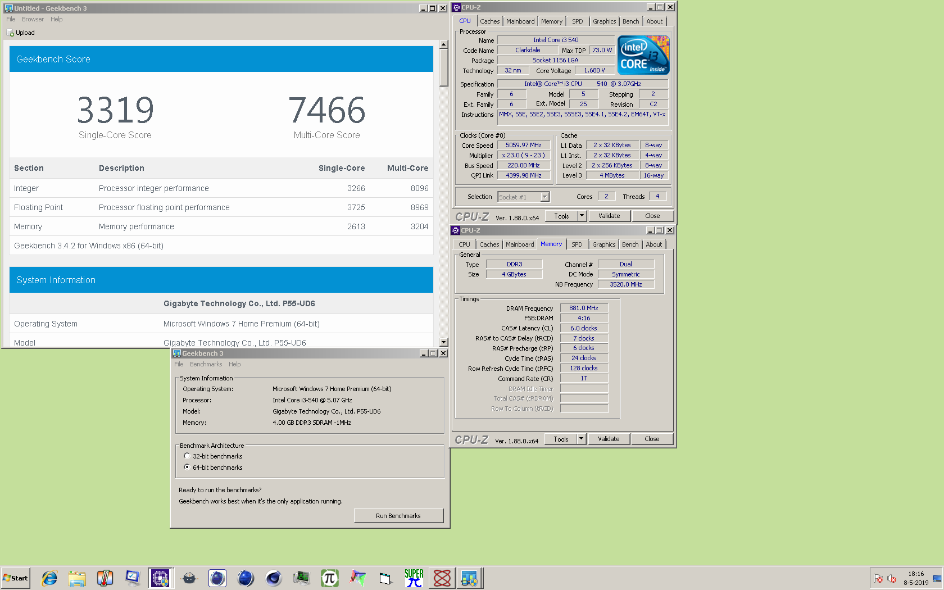Click the gauge speedometer icon in the taskbar

[189, 578]
